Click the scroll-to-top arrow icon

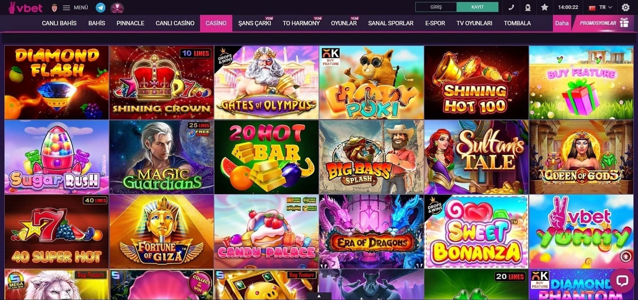coord(626,256)
